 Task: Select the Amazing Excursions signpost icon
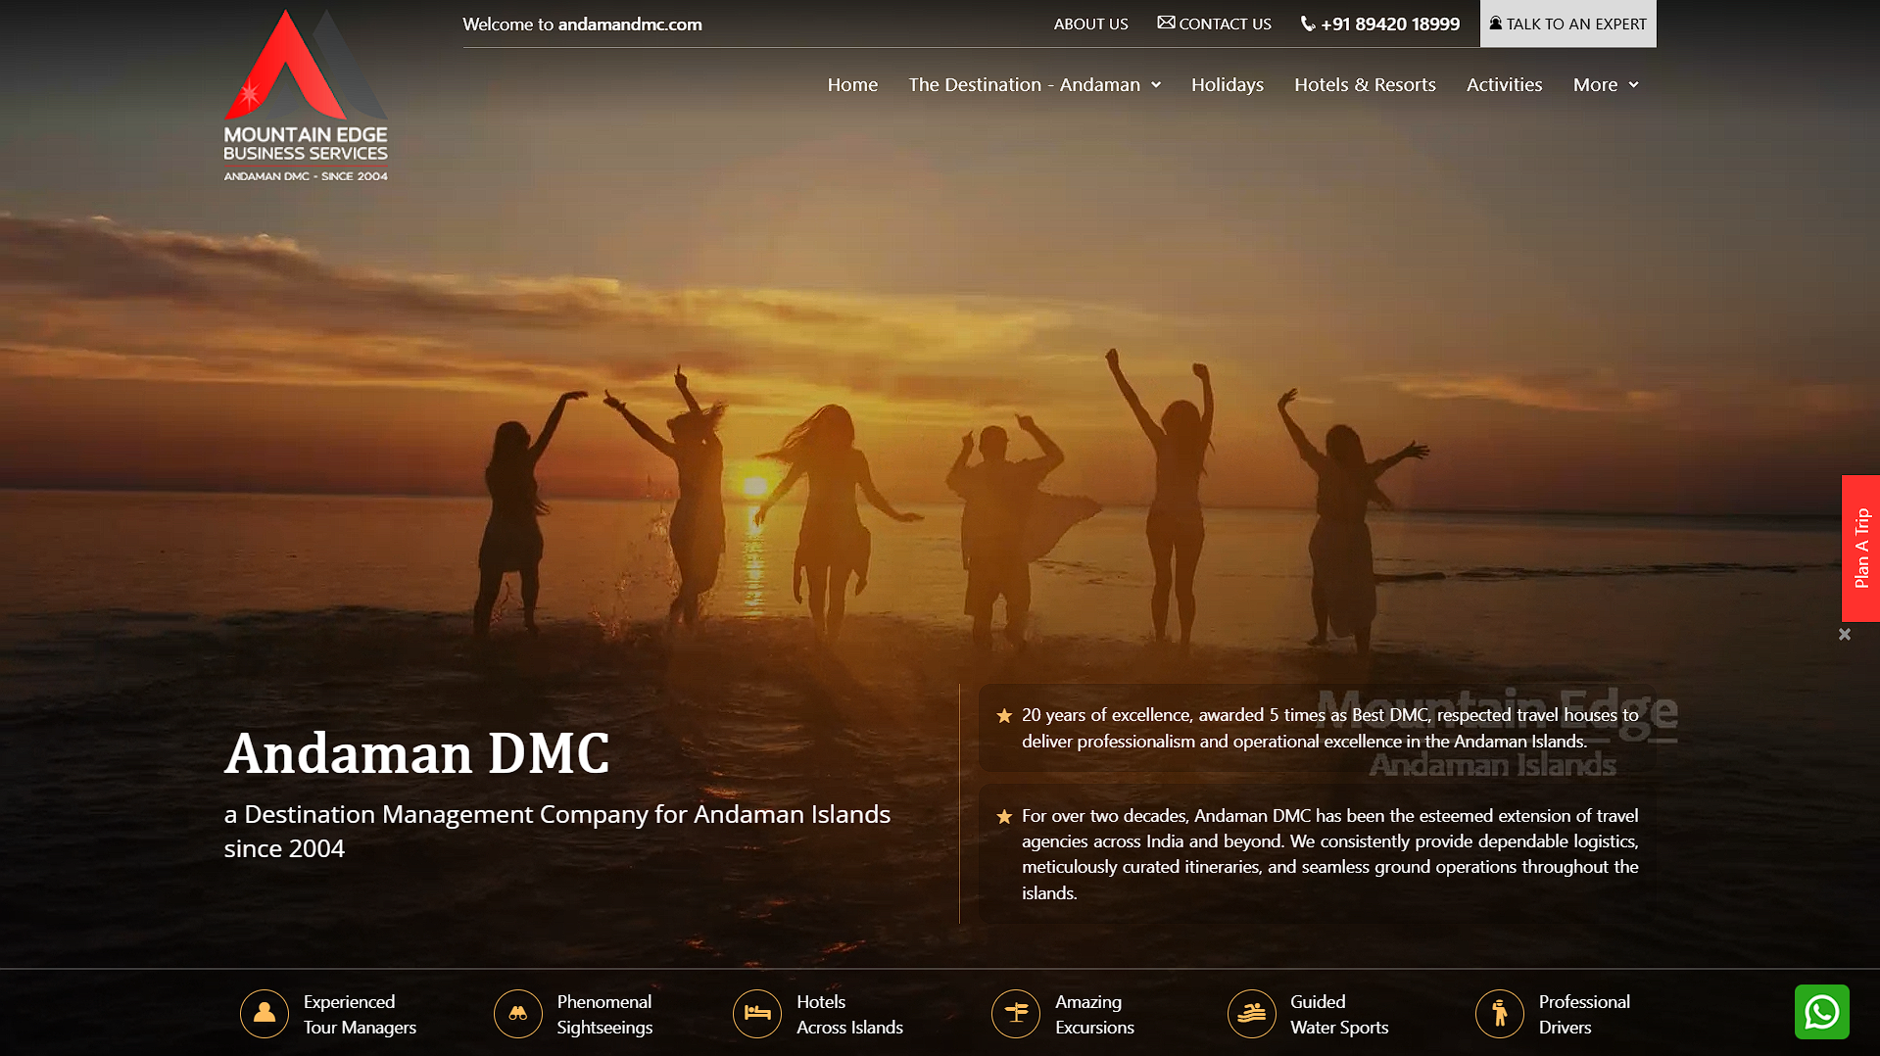click(x=1015, y=1014)
